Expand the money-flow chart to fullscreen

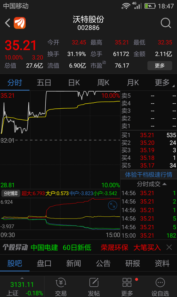click(113, 205)
